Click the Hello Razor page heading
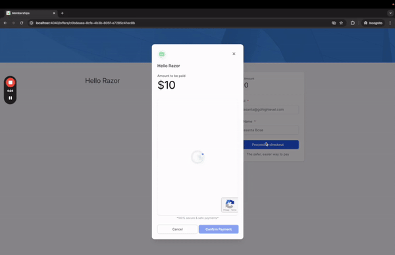 102,81
